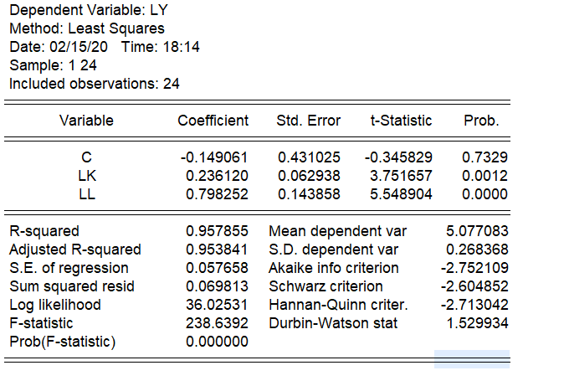Click the Schwarz criterion value -2.604852
This screenshot has height=386, width=564.
coord(474,286)
